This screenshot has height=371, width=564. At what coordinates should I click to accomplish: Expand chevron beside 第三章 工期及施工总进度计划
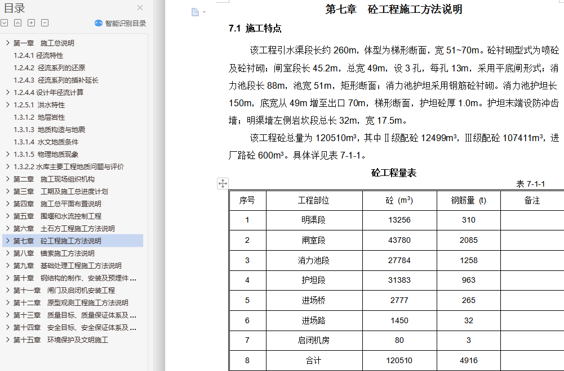click(x=7, y=192)
